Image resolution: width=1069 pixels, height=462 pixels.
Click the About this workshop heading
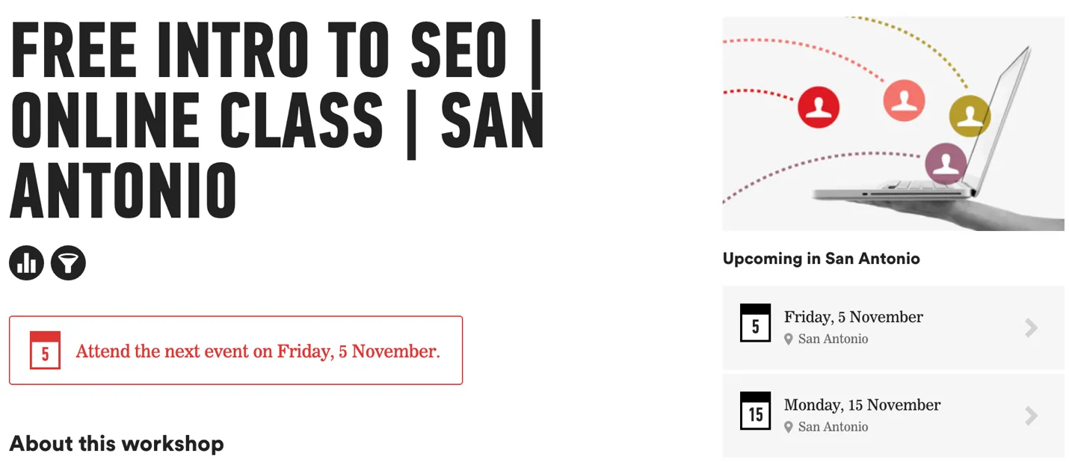tap(117, 443)
